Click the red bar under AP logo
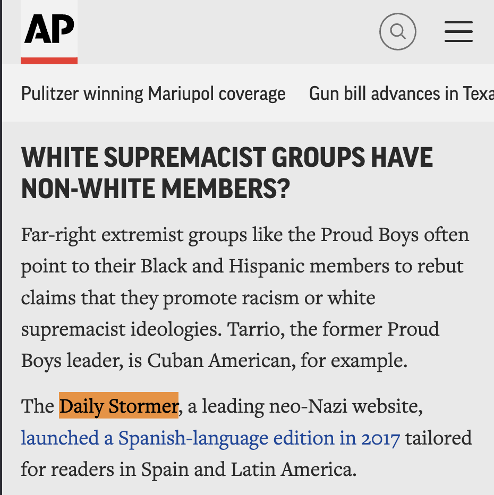494x495 pixels. coord(49,61)
